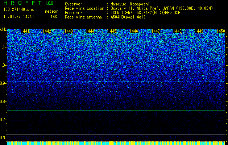
Task: Click the bright green carrier line near 0.75 kHz
Action: (116, 111)
